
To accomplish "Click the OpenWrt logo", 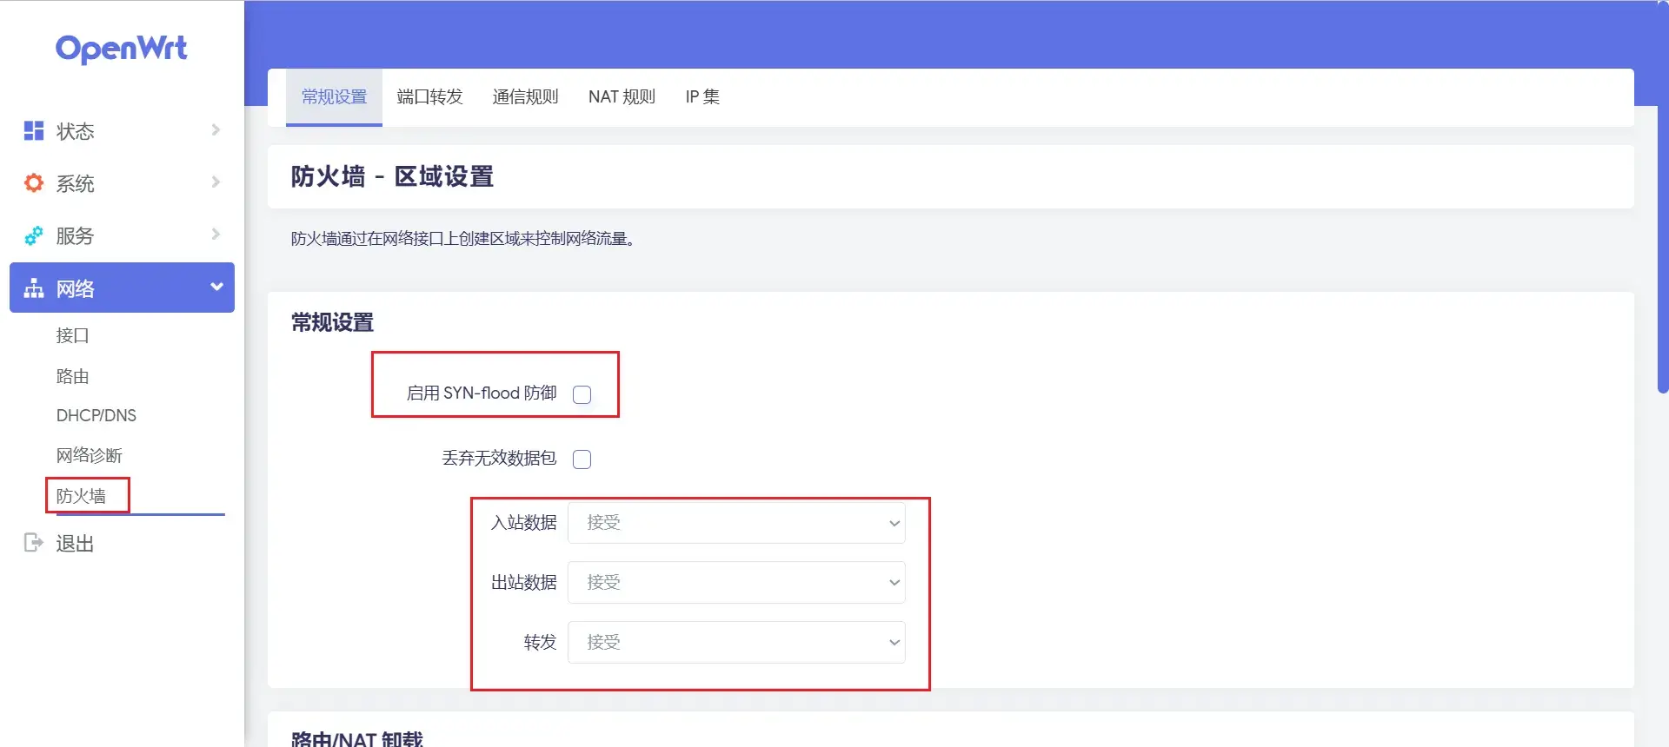I will [121, 49].
